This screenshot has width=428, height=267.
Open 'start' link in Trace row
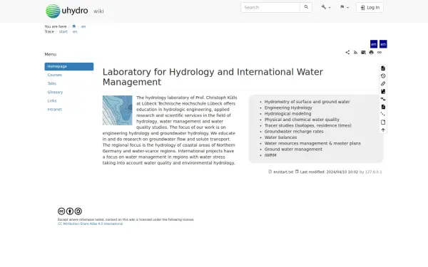63,31
